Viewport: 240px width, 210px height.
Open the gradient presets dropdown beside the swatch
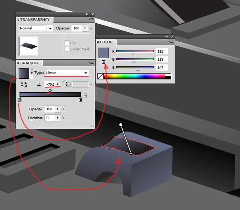pyautogui.click(x=31, y=74)
